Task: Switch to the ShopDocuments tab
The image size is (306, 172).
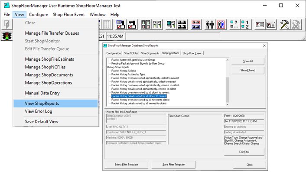Action: (150, 53)
